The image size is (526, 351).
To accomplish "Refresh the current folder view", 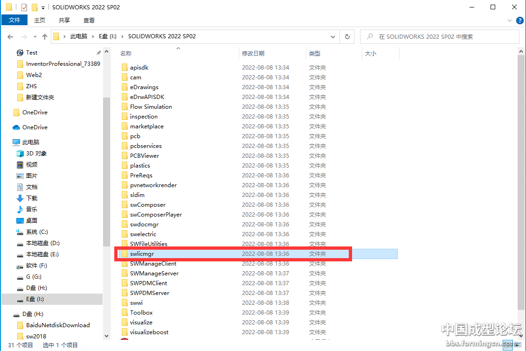I will (x=347, y=36).
